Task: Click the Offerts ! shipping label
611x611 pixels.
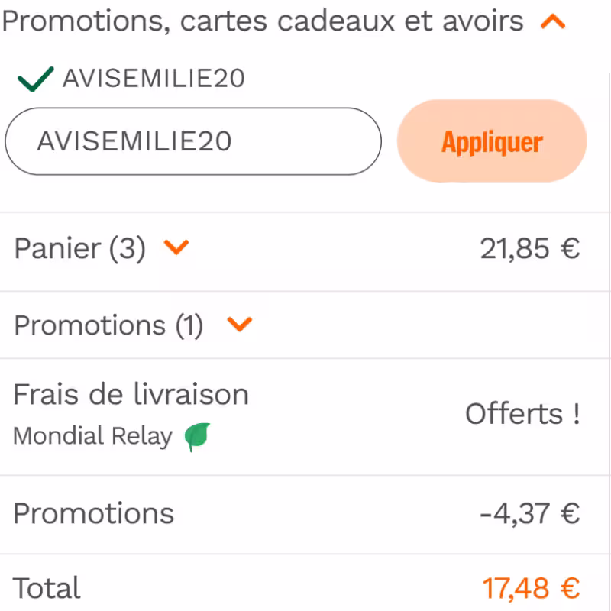Action: pyautogui.click(x=525, y=414)
